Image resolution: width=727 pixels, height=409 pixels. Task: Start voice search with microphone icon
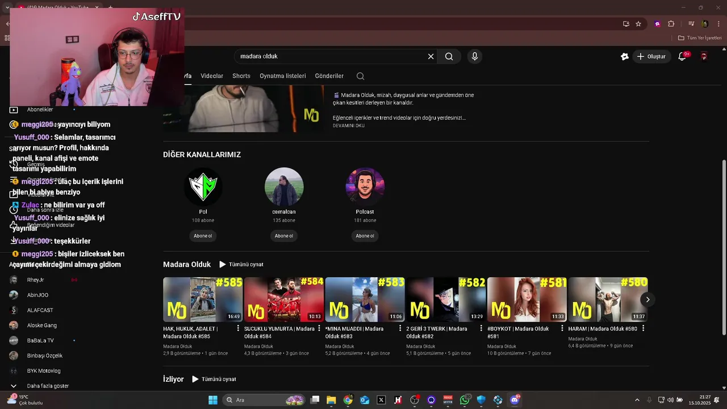pos(475,56)
